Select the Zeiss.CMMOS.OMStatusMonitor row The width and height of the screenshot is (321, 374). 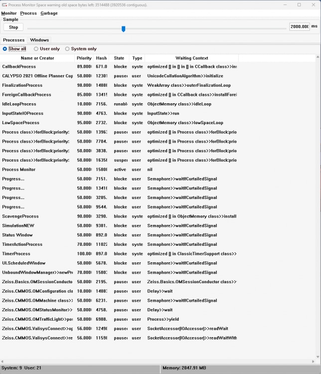point(119,310)
